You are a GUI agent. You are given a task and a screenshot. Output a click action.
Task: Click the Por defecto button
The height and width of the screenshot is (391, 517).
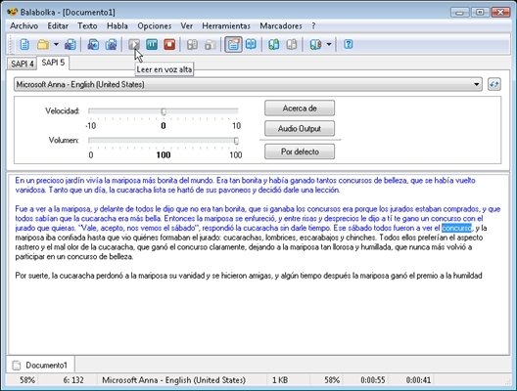[300, 152]
